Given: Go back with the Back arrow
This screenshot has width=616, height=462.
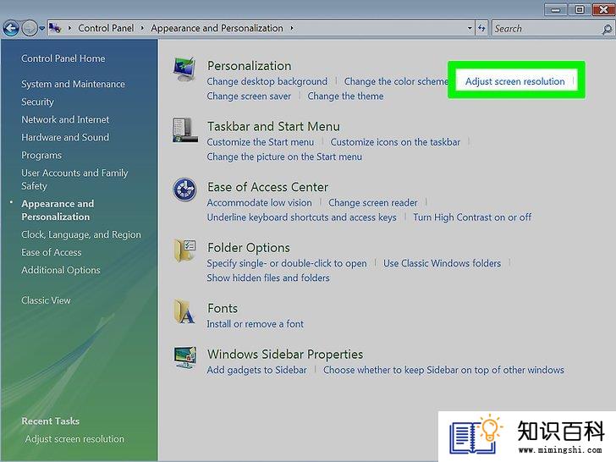Looking at the screenshot, I should 11,28.
